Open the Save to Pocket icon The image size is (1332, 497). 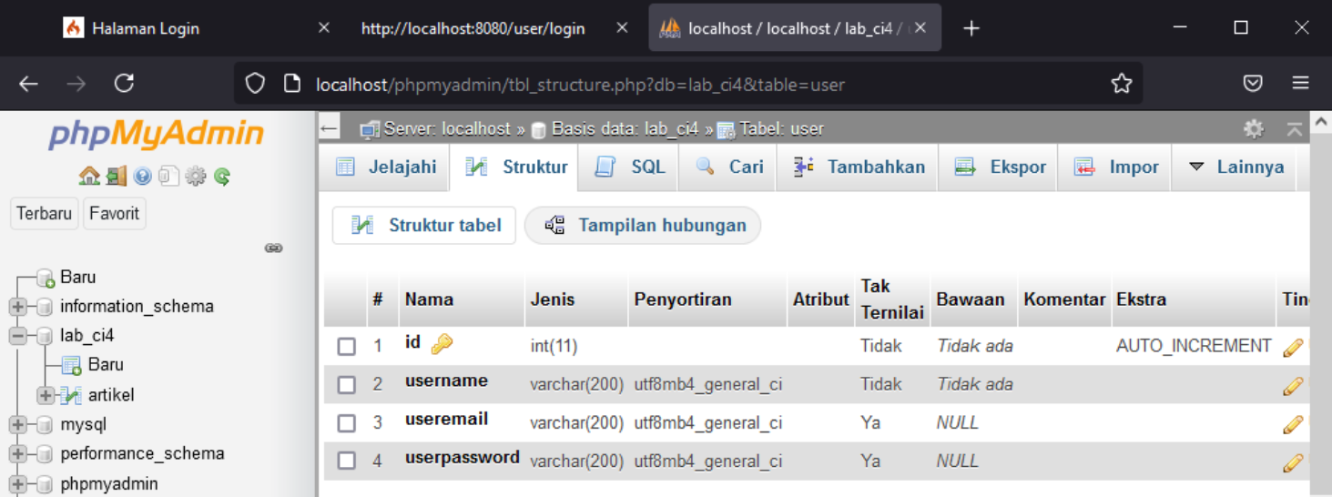pyautogui.click(x=1253, y=84)
